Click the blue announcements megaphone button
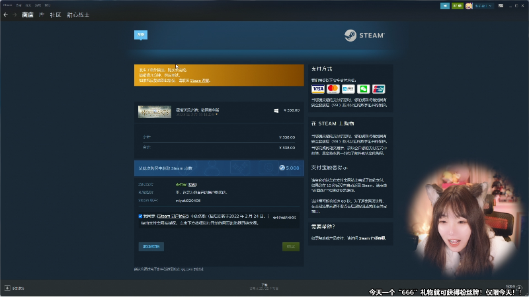529x297 pixels. [x=445, y=6]
